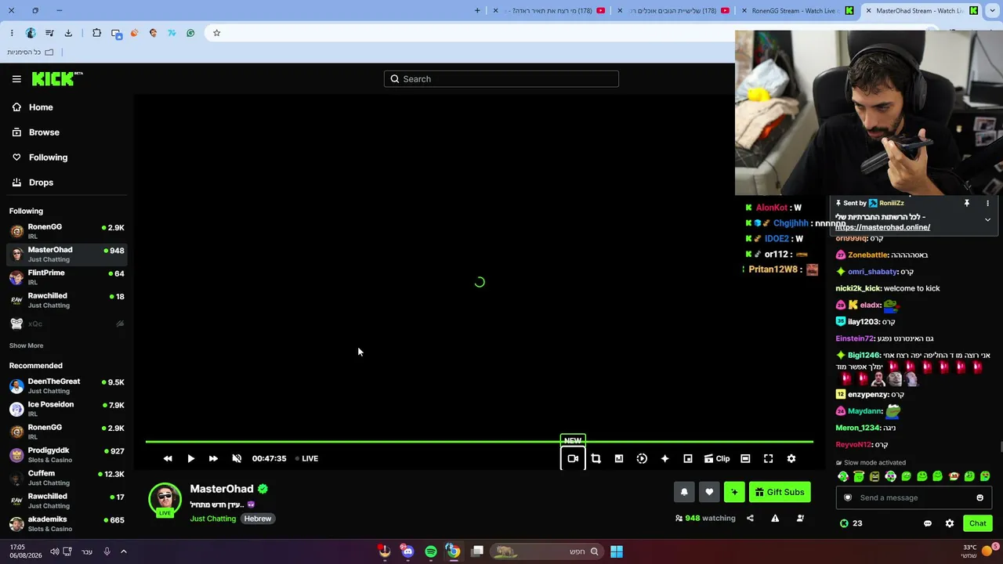Jump to LIVE in the player

coord(306,459)
